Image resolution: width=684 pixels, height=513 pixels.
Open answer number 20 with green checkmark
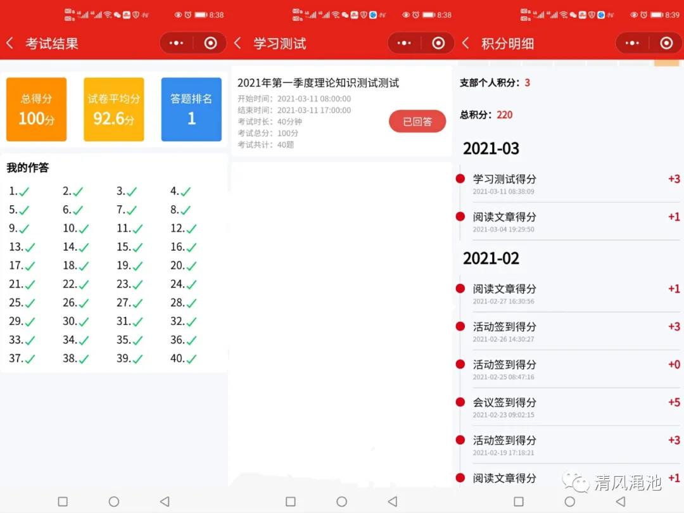coord(184,266)
